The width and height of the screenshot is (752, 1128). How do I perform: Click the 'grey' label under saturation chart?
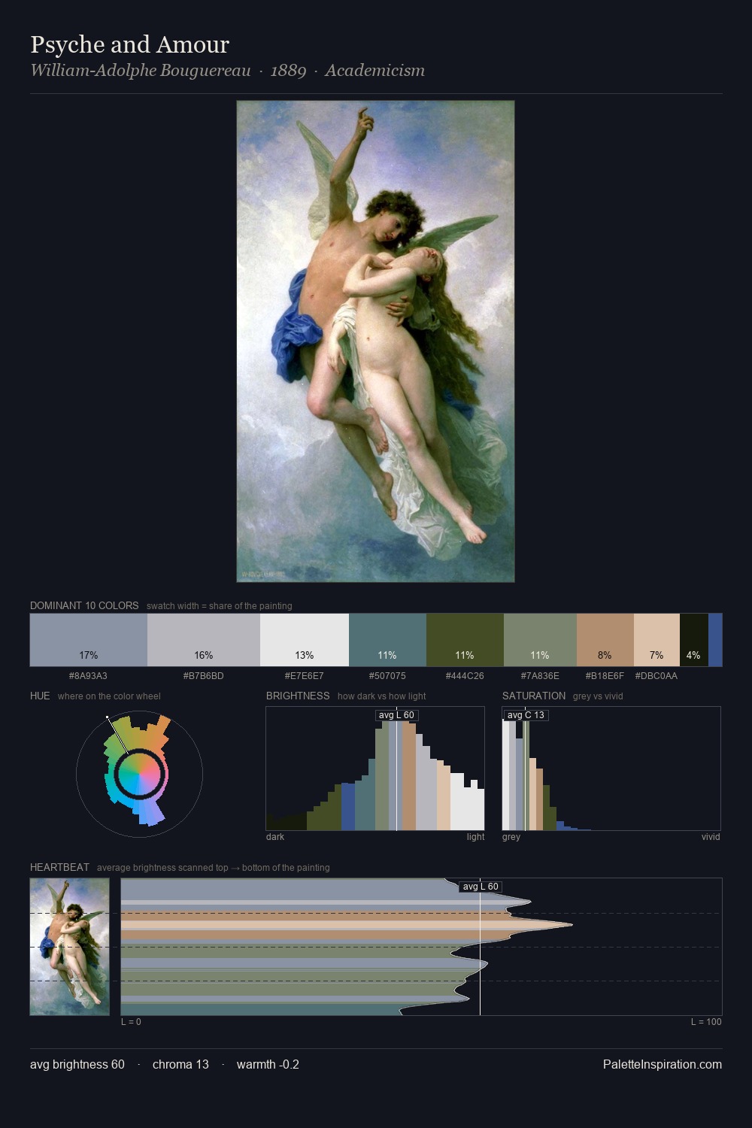click(511, 837)
